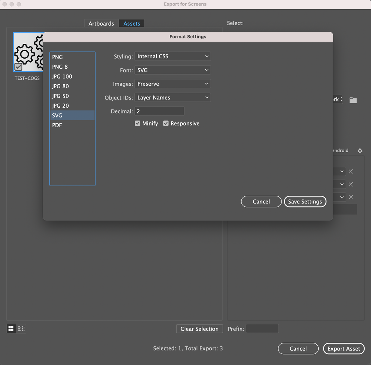The height and width of the screenshot is (365, 371).
Task: Select PNG in the format list
Action: click(72, 57)
